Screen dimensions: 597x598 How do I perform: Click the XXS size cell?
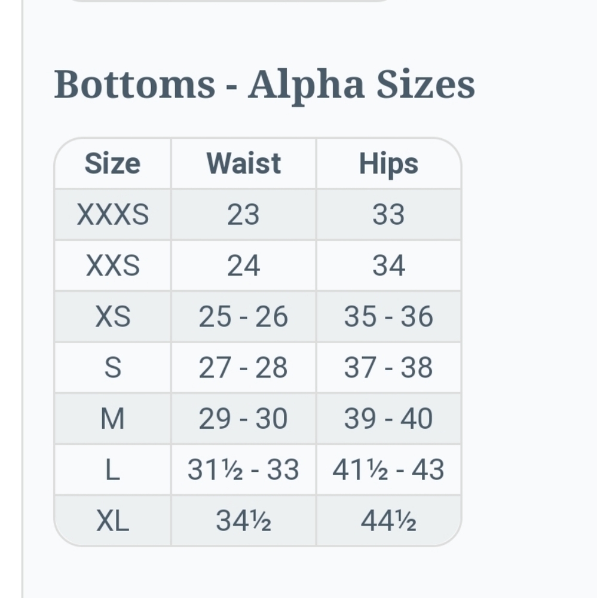113,266
